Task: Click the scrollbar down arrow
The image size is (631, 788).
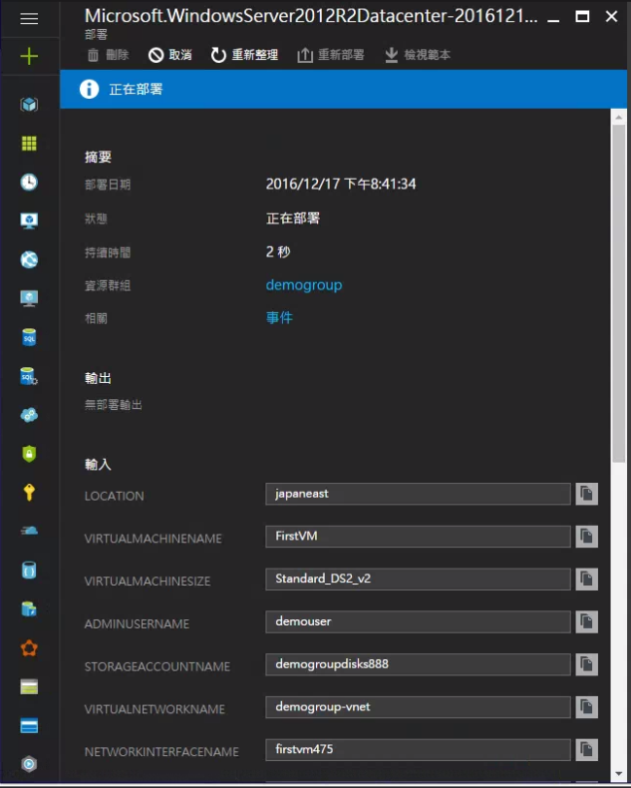Action: (x=618, y=774)
